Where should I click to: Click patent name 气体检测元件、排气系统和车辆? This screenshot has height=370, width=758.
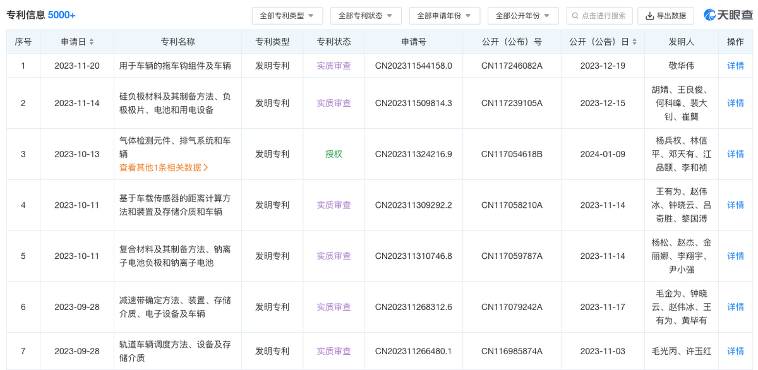coord(175,148)
